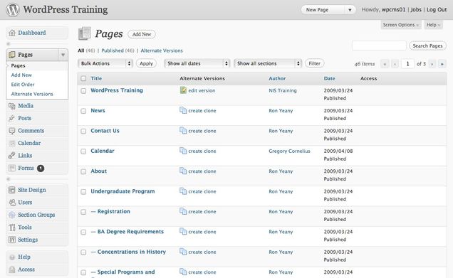Viewport: 453px width, 278px height.
Task: Click the Help icon in sidebar
Action: [12, 257]
